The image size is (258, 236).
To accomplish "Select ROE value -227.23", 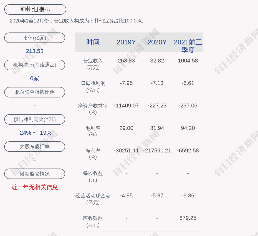I will tap(157, 106).
